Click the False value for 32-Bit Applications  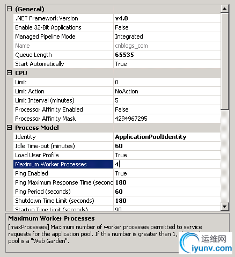point(167,27)
